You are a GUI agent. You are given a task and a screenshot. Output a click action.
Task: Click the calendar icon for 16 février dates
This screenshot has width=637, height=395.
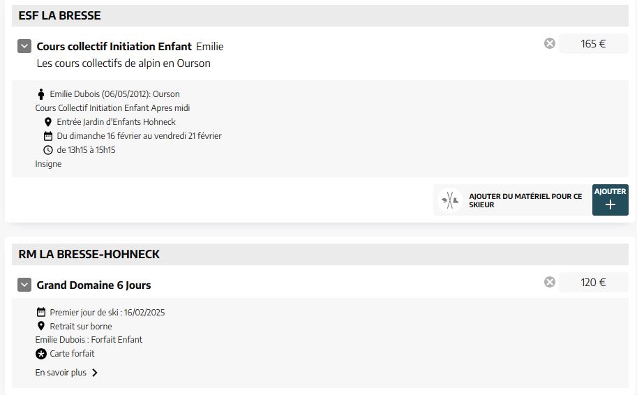(x=48, y=136)
